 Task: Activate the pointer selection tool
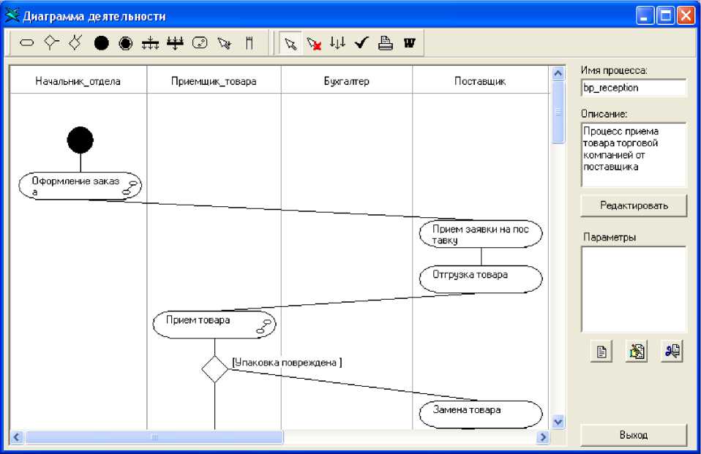pyautogui.click(x=290, y=43)
